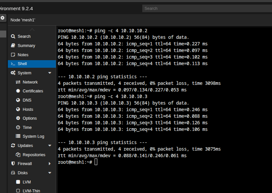Open the Certificates page
This screenshot has height=193, width=272.
[x=32, y=91]
